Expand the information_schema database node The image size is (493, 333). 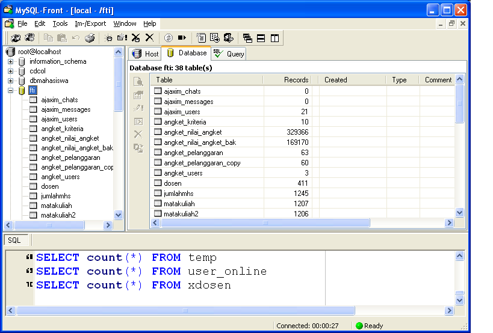click(11, 61)
